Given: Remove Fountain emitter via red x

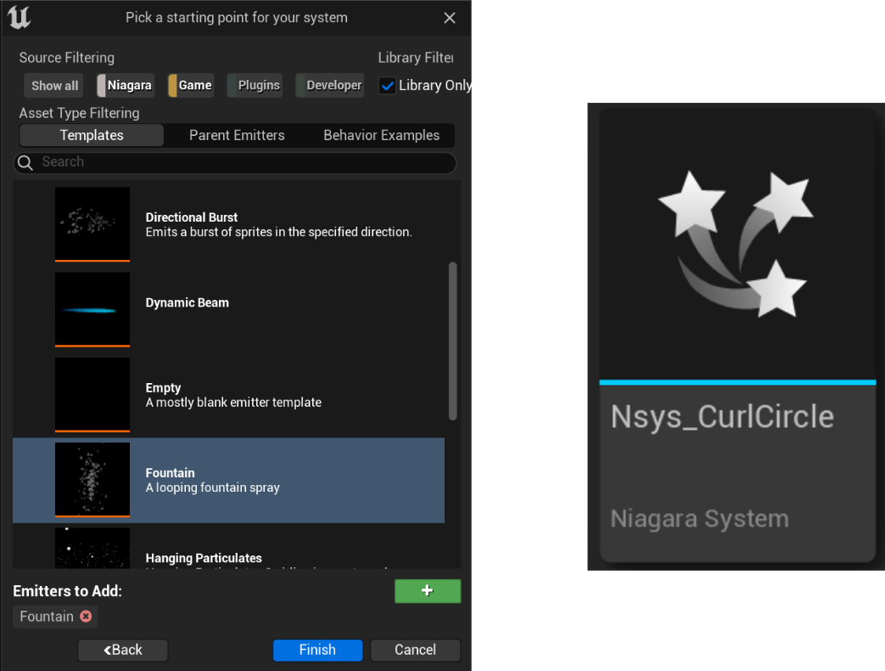Looking at the screenshot, I should pos(86,616).
